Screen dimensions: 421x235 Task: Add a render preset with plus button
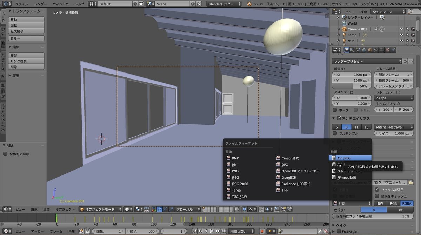point(405,61)
